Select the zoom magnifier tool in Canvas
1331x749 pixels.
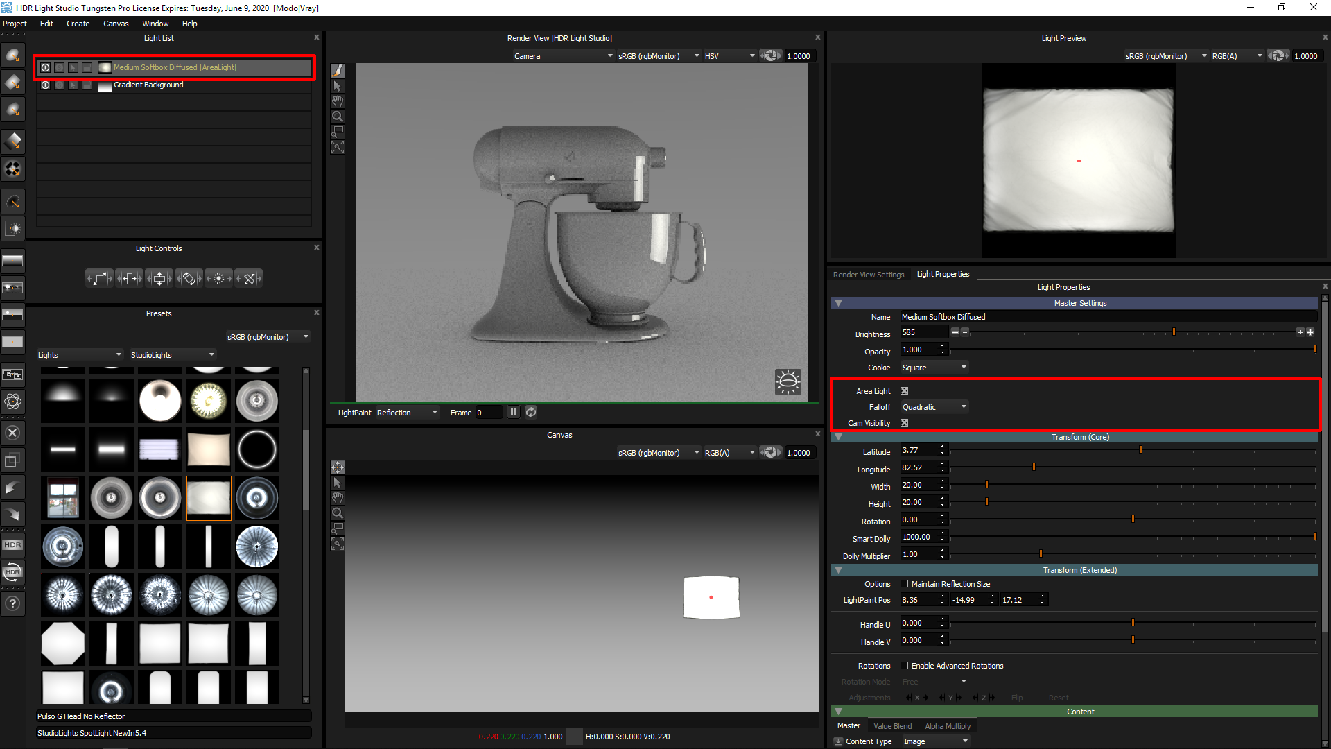pyautogui.click(x=338, y=513)
